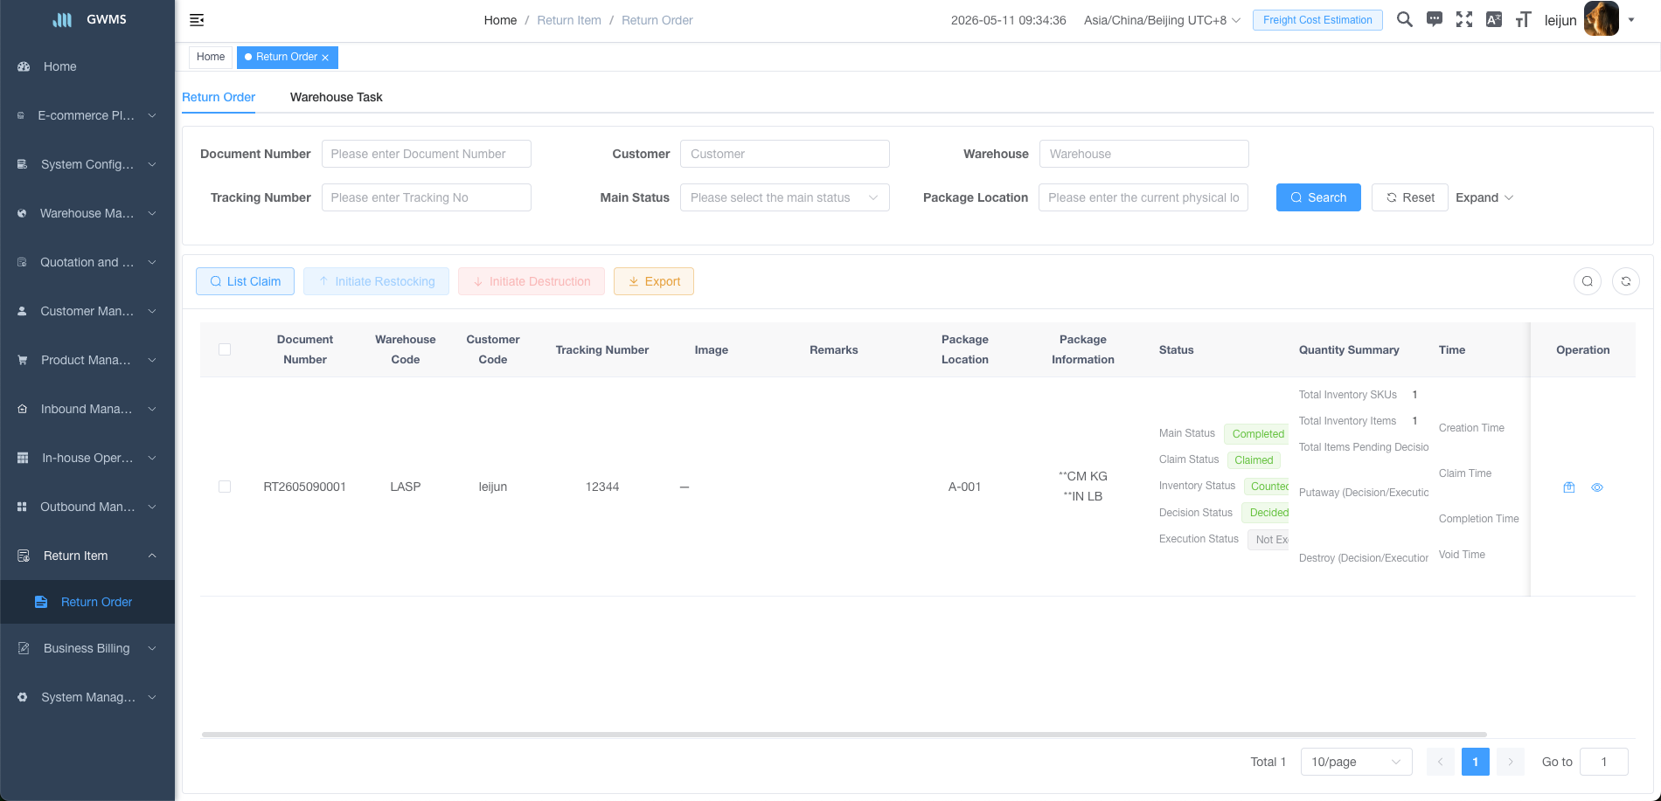This screenshot has height=801, width=1661.
Task: Open the global search magnifier icon
Action: (x=1404, y=19)
